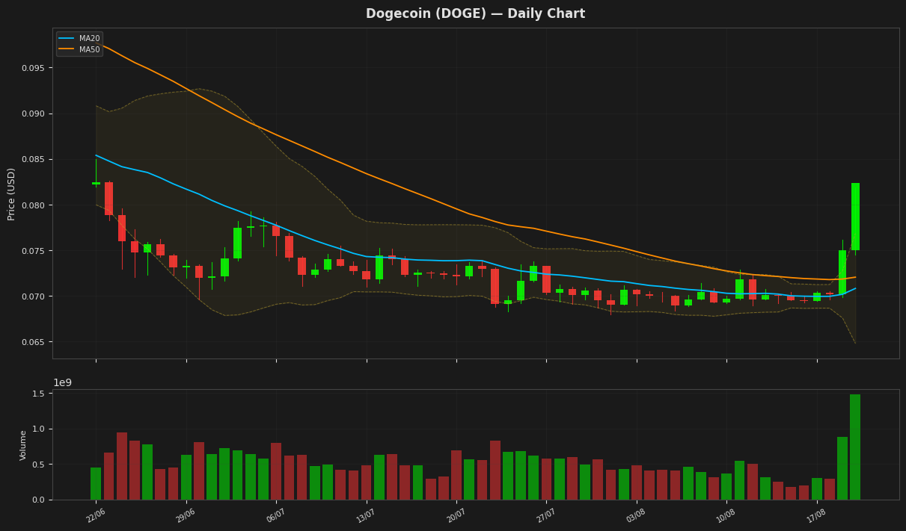Click the 0.0 volume tick label
906x531 pixels.
point(40,500)
